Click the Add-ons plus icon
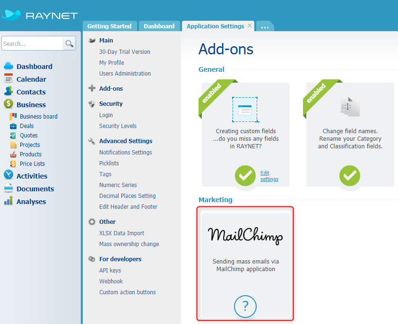Viewport: 398px width, 324px height. click(92, 88)
